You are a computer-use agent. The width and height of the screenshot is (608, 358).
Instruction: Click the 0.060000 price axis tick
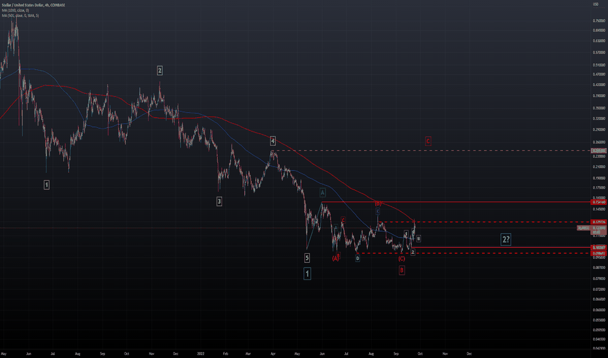point(599,310)
